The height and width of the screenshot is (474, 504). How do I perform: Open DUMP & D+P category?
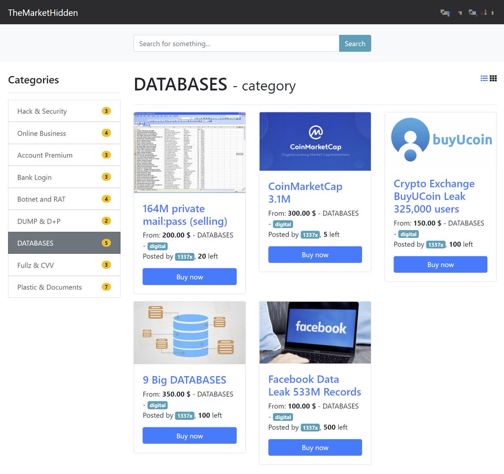pos(64,221)
